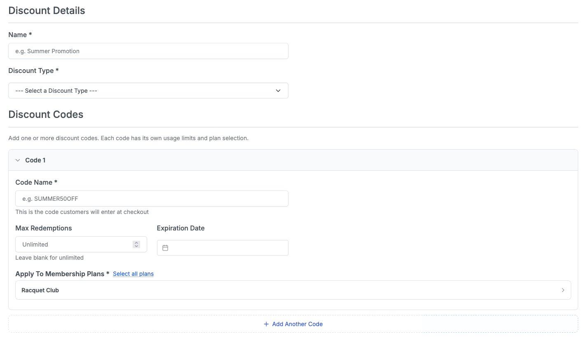Select the Racquet Club membership plan row
This screenshot has height=343, width=584.
click(247, 290)
